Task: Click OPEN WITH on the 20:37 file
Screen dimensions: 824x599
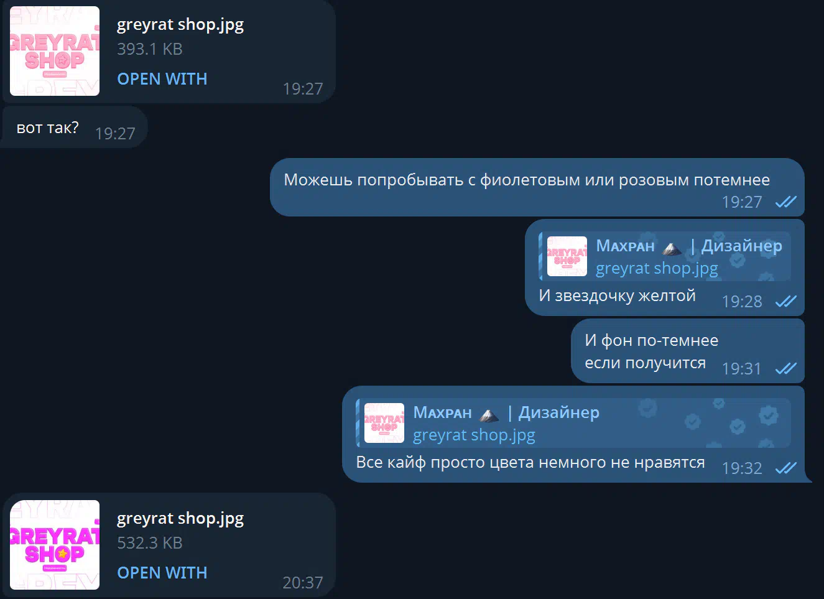Action: [x=162, y=573]
